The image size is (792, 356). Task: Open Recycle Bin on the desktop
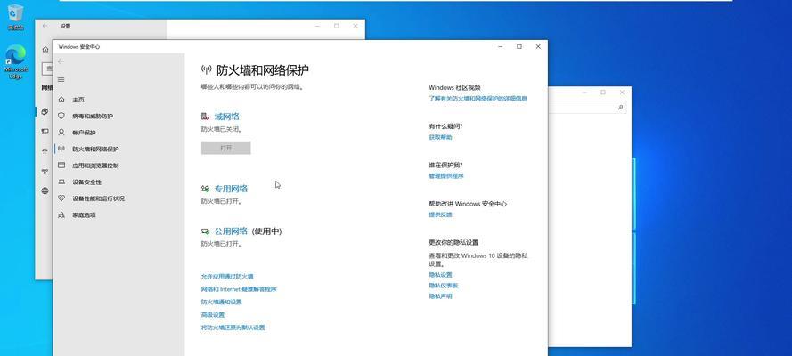(x=16, y=17)
